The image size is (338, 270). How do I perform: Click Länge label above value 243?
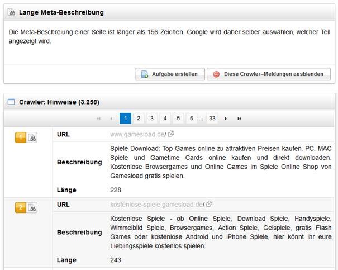pyautogui.click(x=66, y=260)
